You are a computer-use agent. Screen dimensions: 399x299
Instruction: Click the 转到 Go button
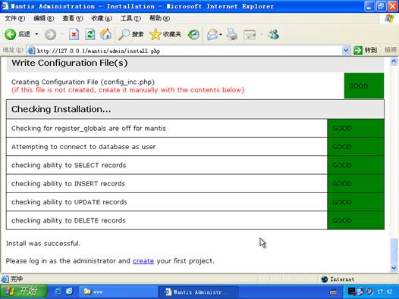point(365,50)
